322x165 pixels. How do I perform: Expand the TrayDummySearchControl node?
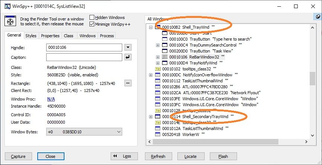[x=158, y=45]
